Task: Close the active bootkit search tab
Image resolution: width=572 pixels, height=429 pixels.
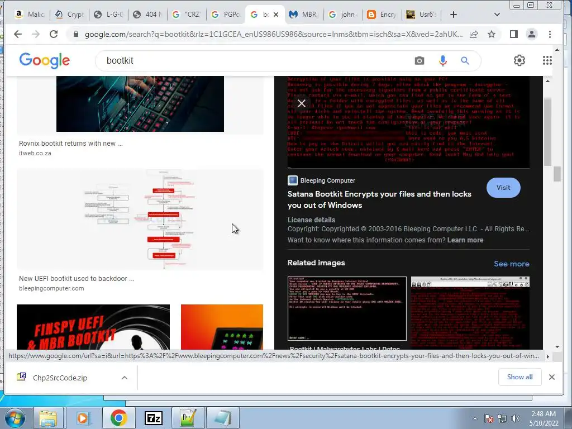Action: [276, 15]
